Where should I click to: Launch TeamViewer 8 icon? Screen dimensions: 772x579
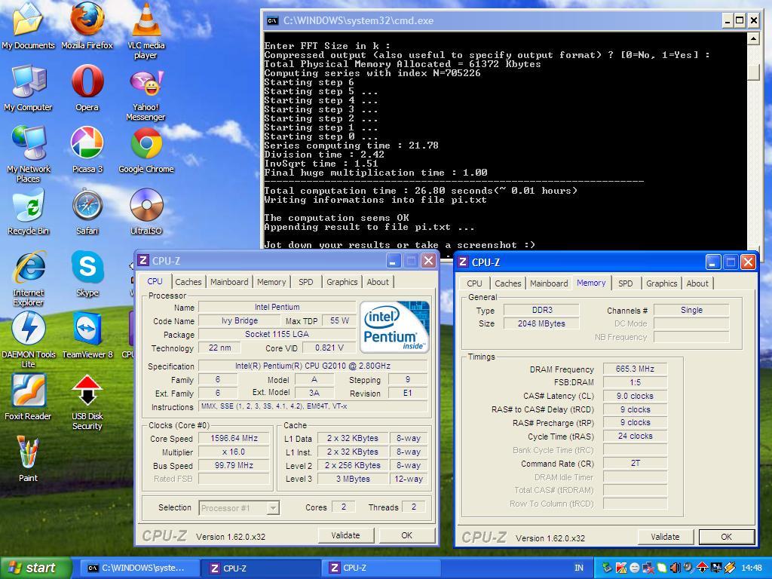[87, 335]
